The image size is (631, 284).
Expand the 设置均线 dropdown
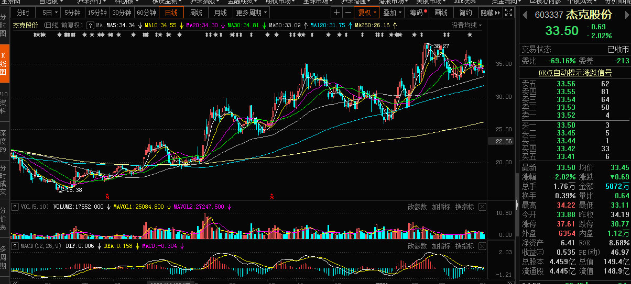coord(467,25)
